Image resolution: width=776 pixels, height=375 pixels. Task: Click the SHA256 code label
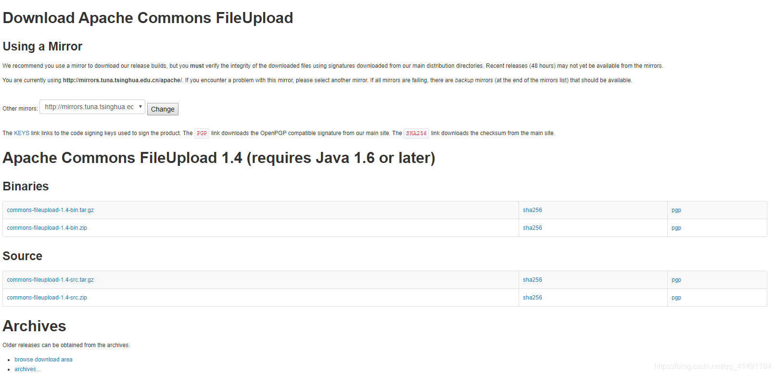coord(416,133)
